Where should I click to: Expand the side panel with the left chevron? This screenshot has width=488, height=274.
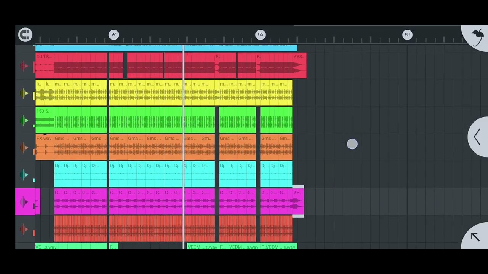(477, 137)
